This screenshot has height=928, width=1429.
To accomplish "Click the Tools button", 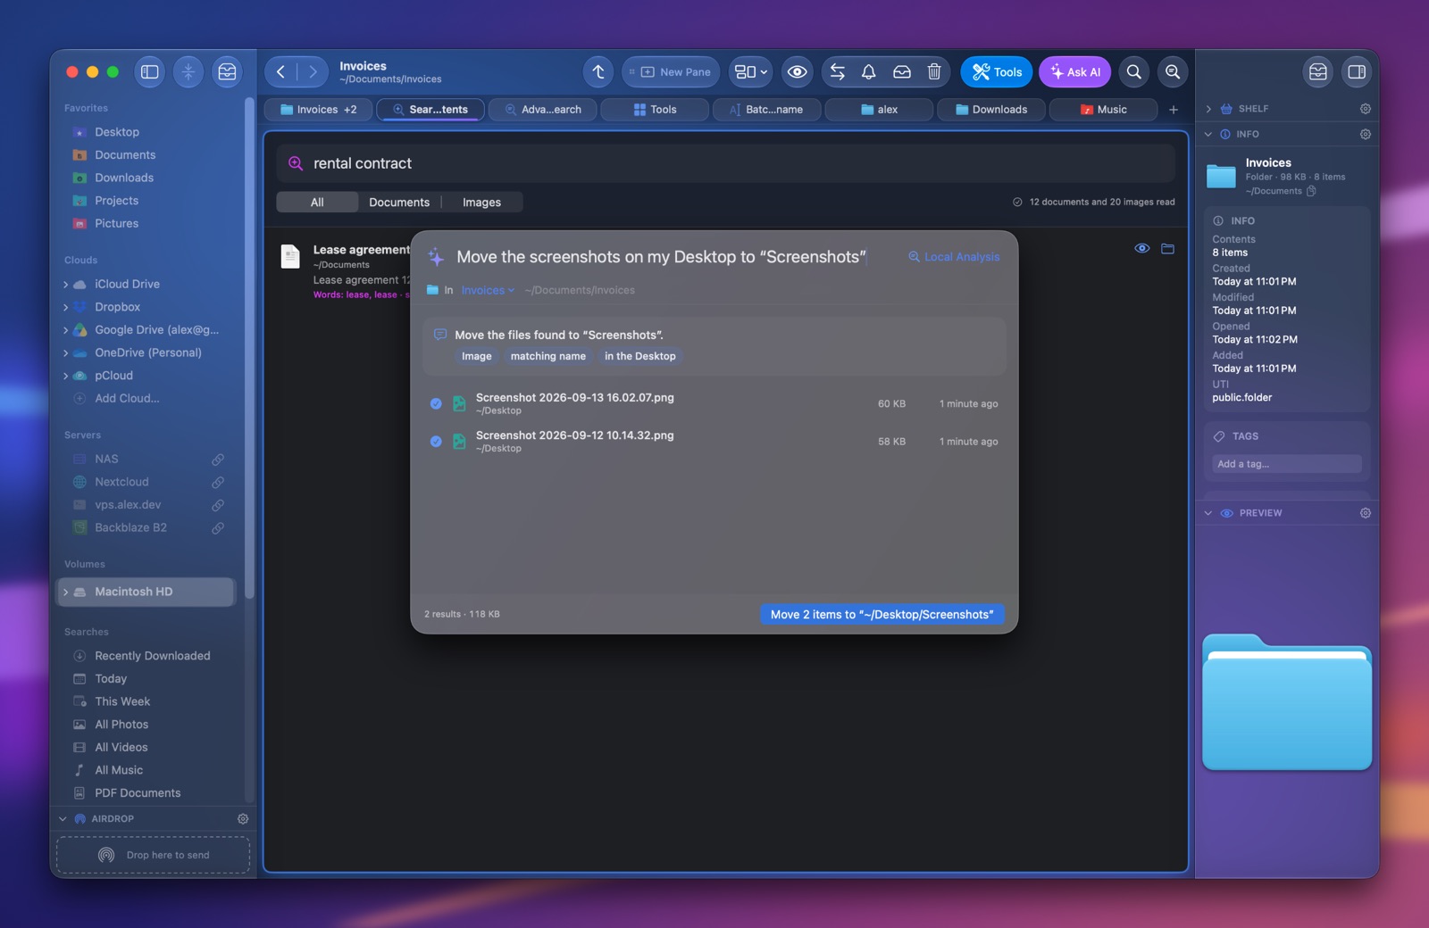I will tap(997, 72).
